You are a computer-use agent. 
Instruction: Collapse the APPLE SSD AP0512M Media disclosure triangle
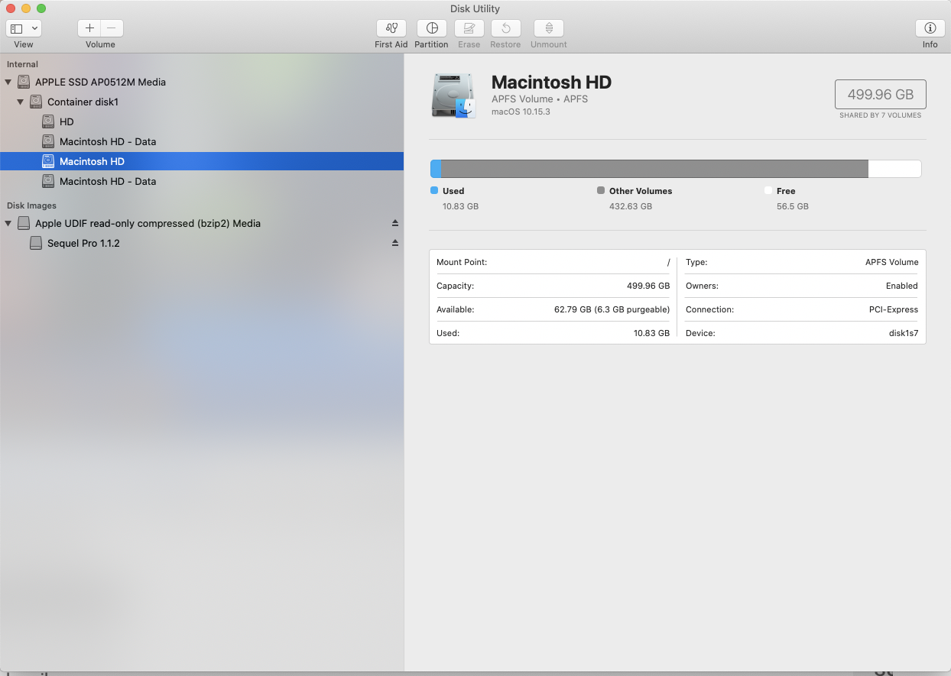[x=8, y=82]
